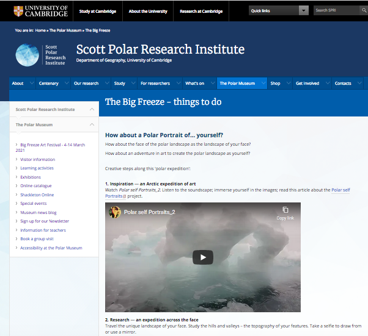This screenshot has height=336, width=368.
Task: Collapse the Scott Polar Research Institute sidebar section
Action: pyautogui.click(x=92, y=109)
